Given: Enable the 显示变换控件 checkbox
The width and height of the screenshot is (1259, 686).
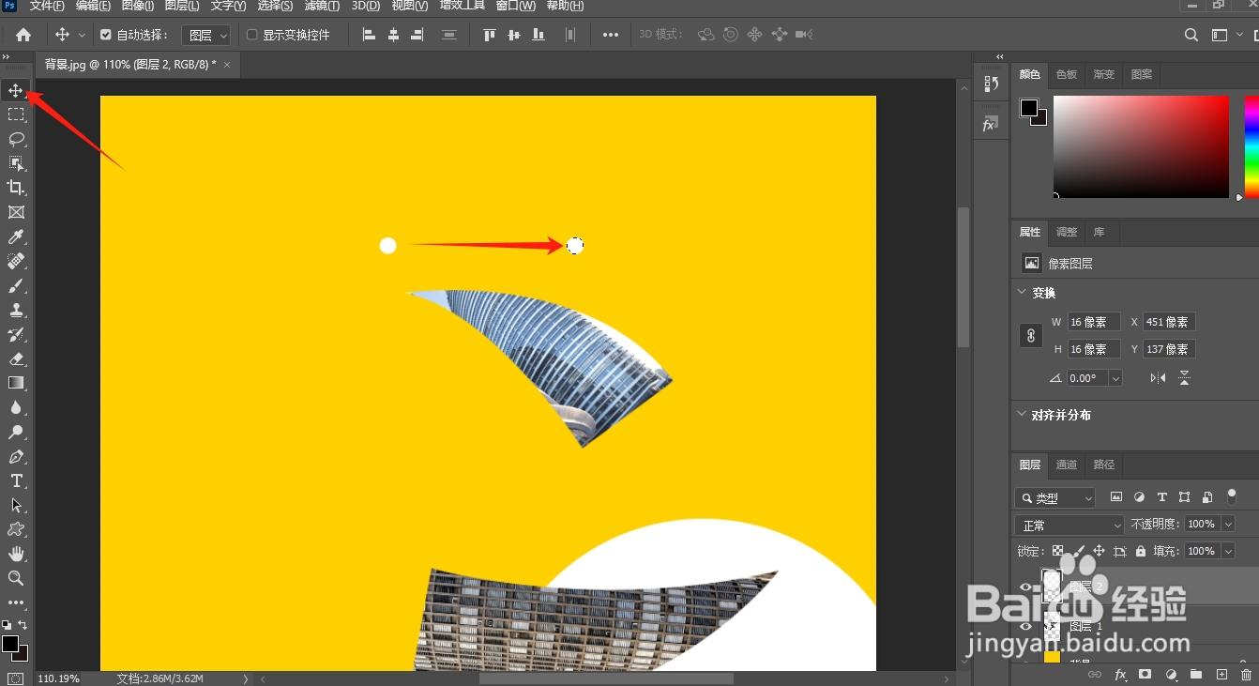Looking at the screenshot, I should point(251,35).
